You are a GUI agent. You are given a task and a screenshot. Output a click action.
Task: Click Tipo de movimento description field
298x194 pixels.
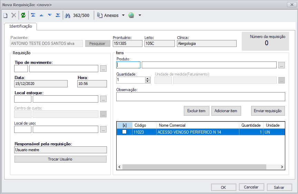(64, 68)
